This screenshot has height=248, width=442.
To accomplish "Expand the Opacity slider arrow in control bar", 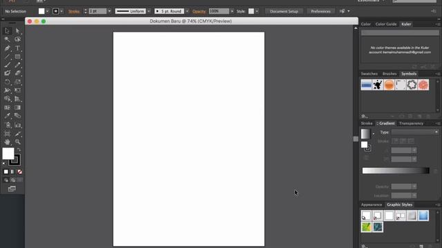I will (232, 11).
